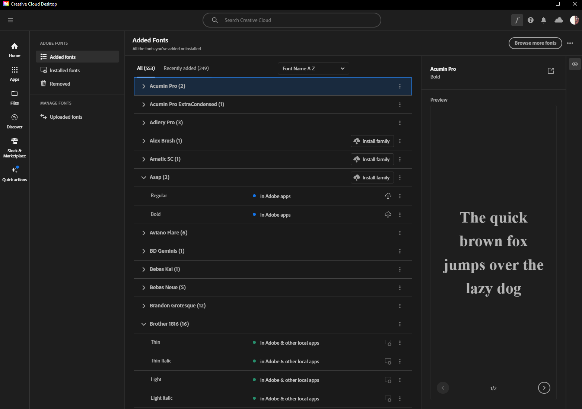Open Acumin Pro preview in new window
The height and width of the screenshot is (409, 582).
(550, 71)
